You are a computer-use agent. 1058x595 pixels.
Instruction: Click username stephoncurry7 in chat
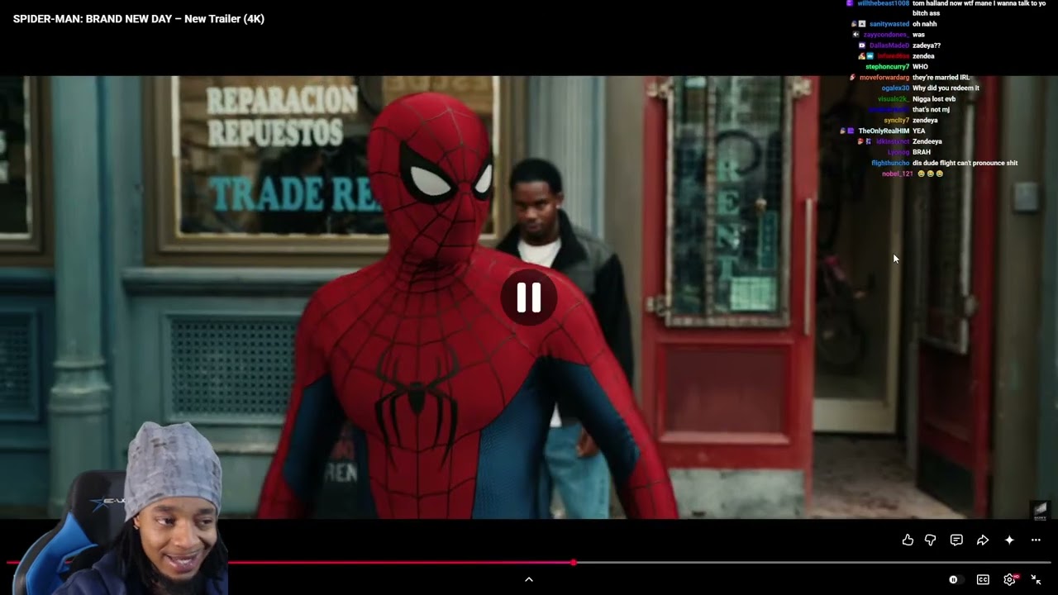point(887,67)
